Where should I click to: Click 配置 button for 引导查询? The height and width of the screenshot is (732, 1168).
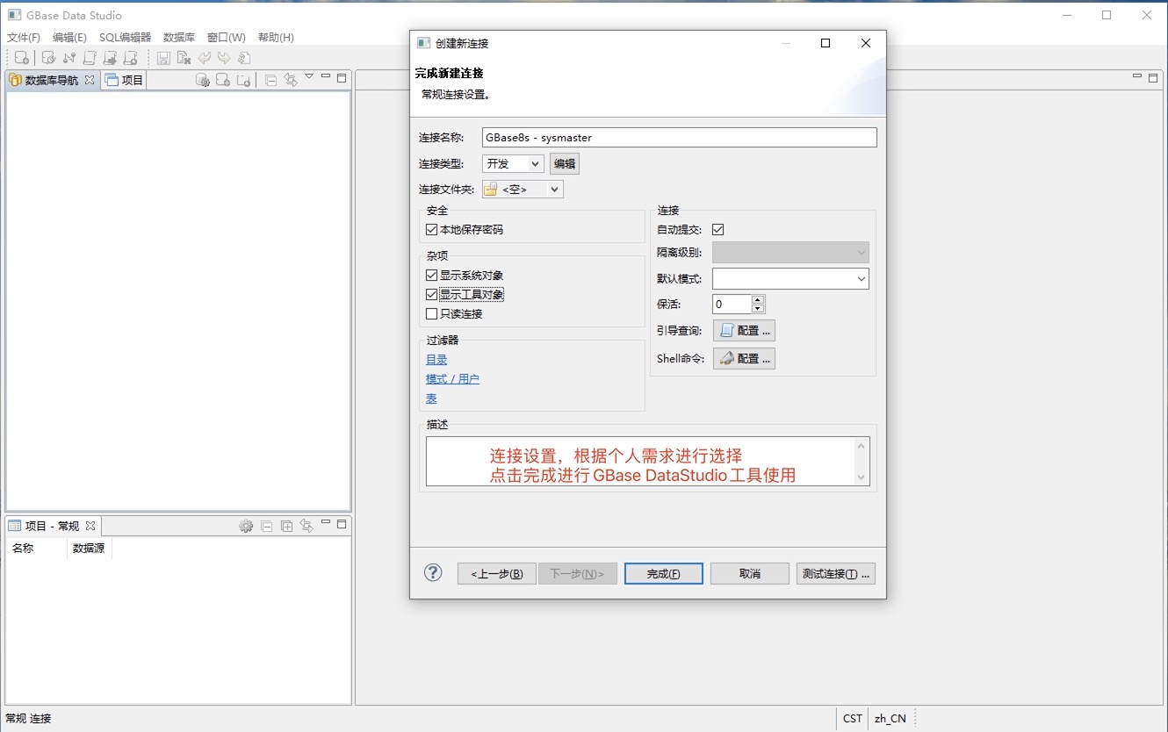click(x=744, y=330)
